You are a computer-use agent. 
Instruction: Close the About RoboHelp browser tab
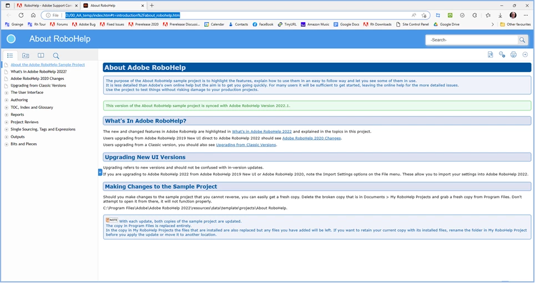coord(143,6)
